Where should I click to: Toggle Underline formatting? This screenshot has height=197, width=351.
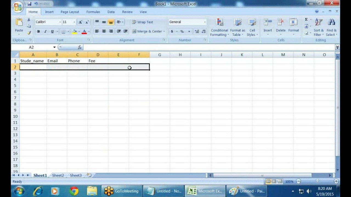[52, 31]
